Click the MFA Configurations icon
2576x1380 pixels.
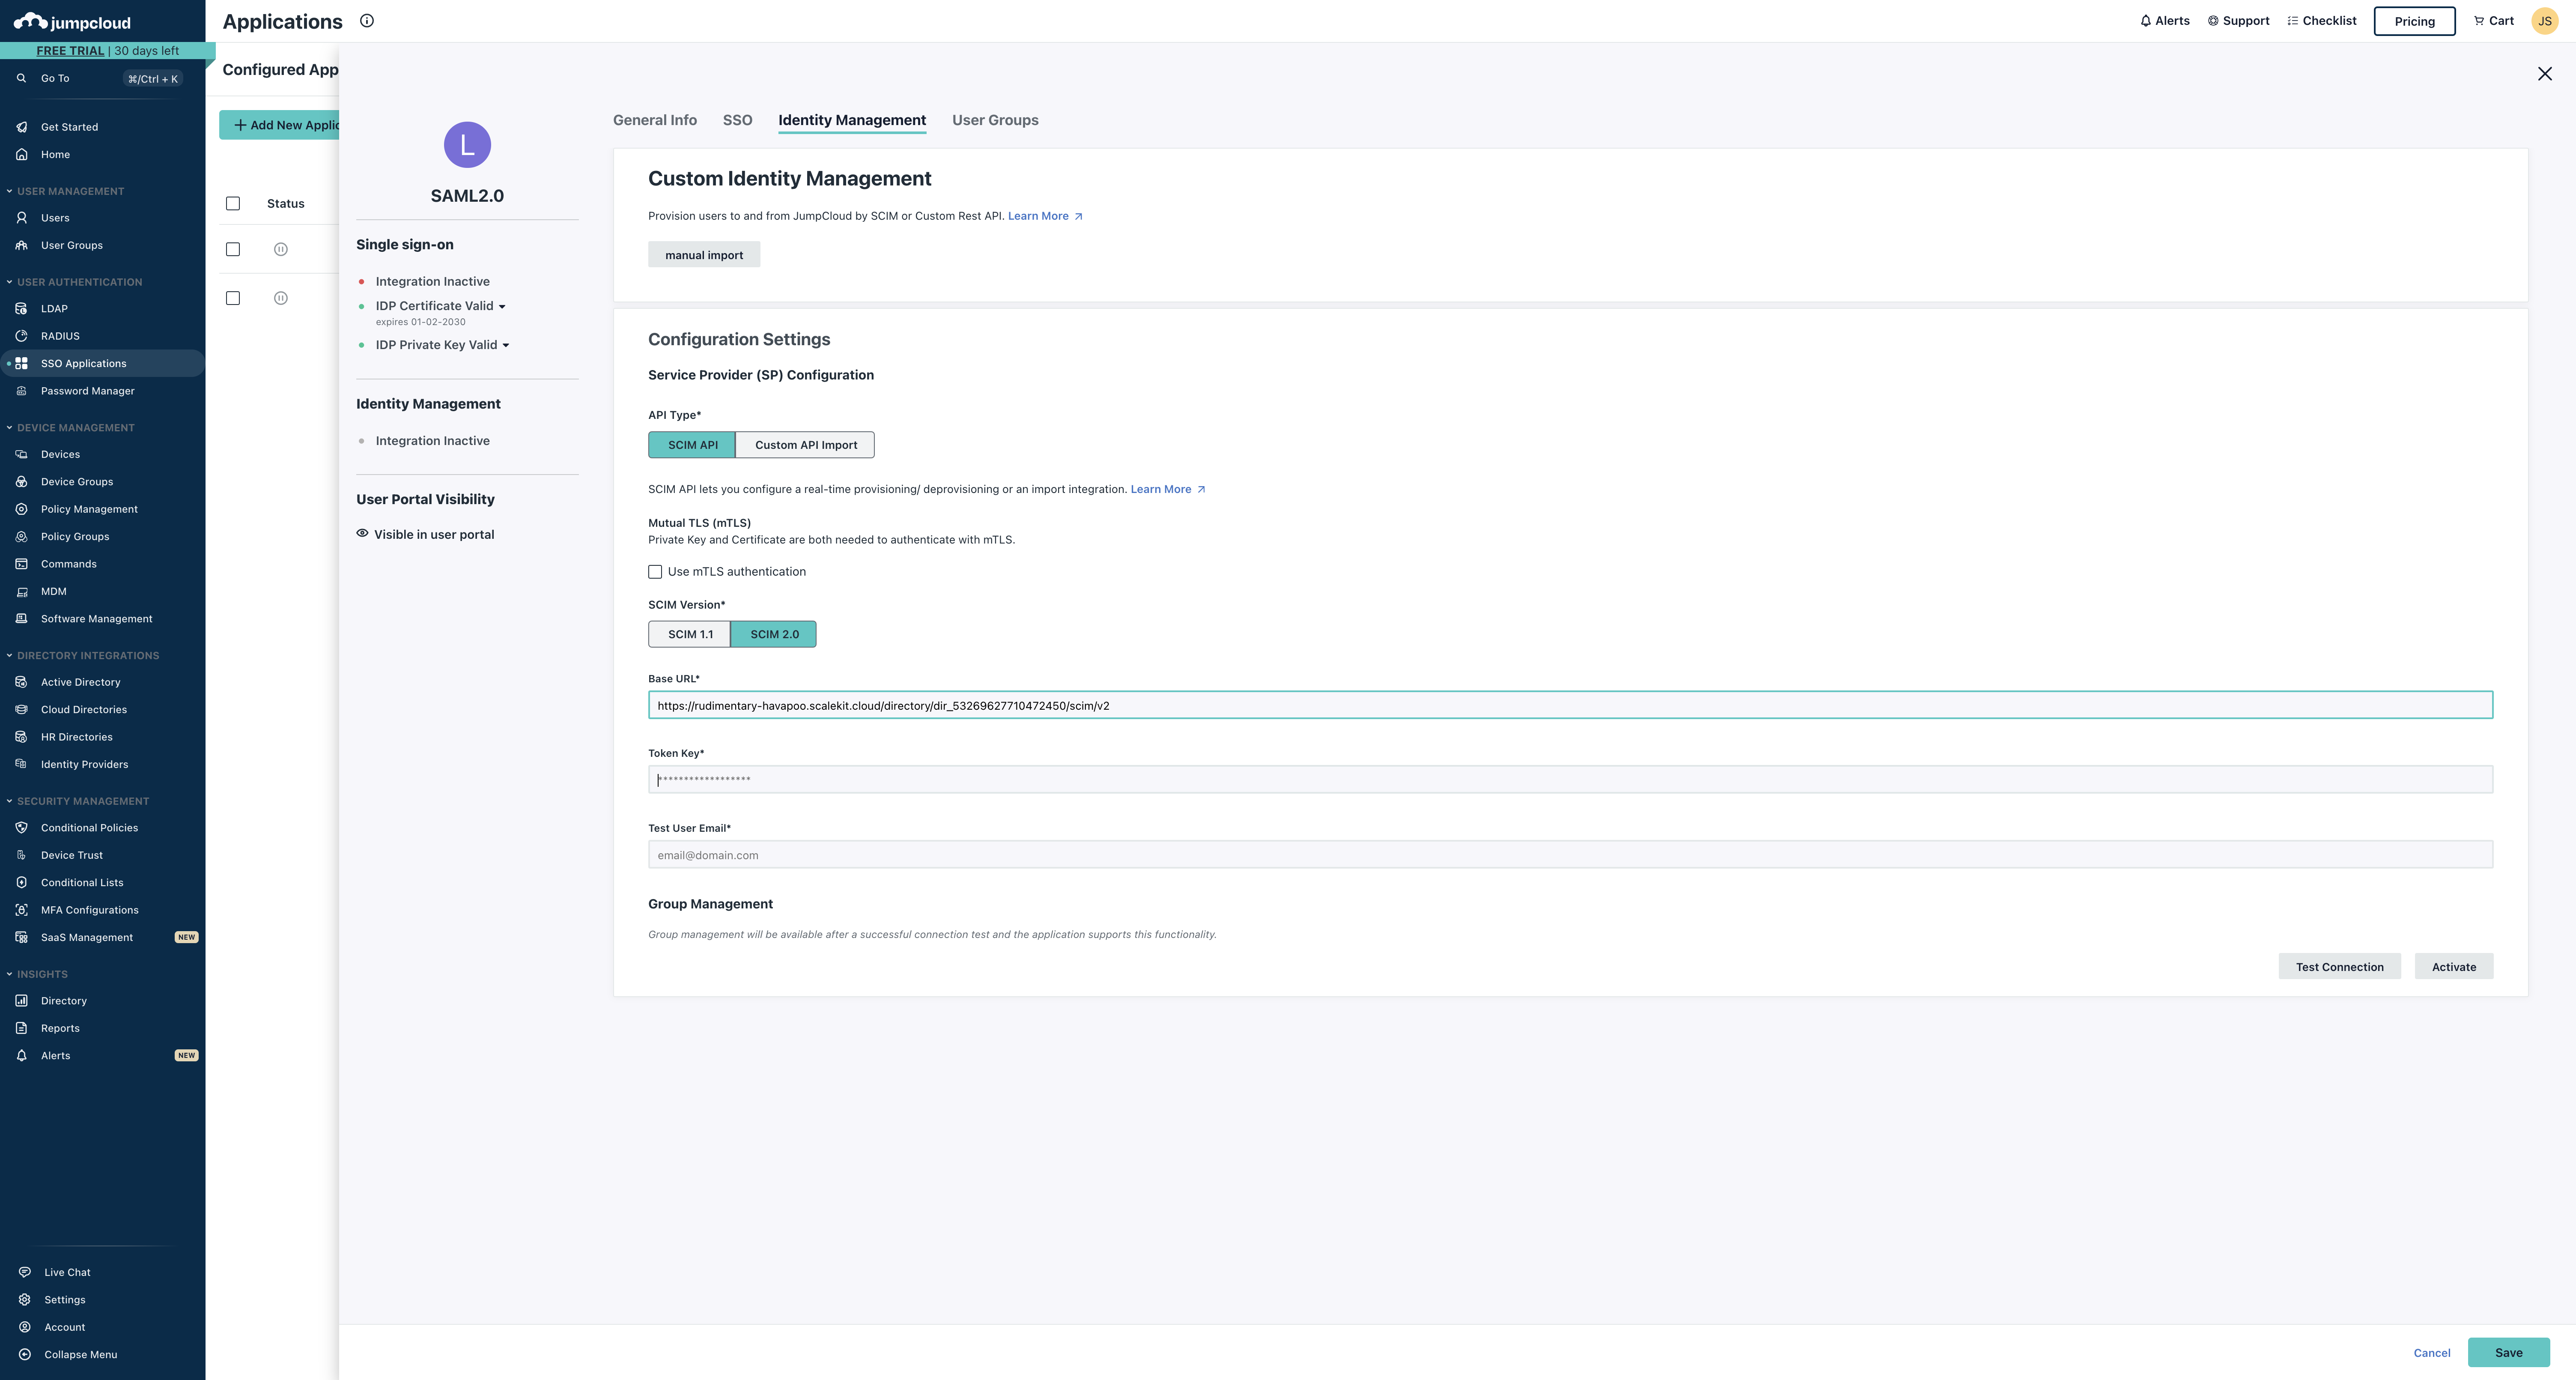pos(21,910)
